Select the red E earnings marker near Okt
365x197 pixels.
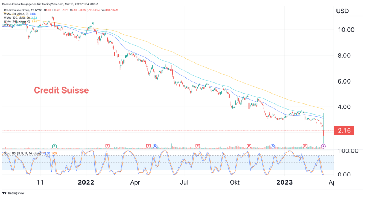pyautogui.click(x=249, y=146)
